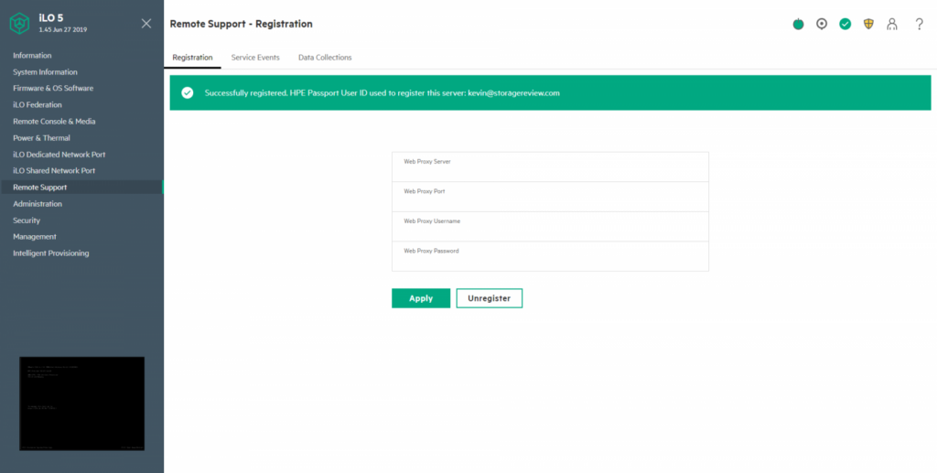This screenshot has width=937, height=473.
Task: Focus the Web Proxy Server field
Action: pyautogui.click(x=550, y=167)
